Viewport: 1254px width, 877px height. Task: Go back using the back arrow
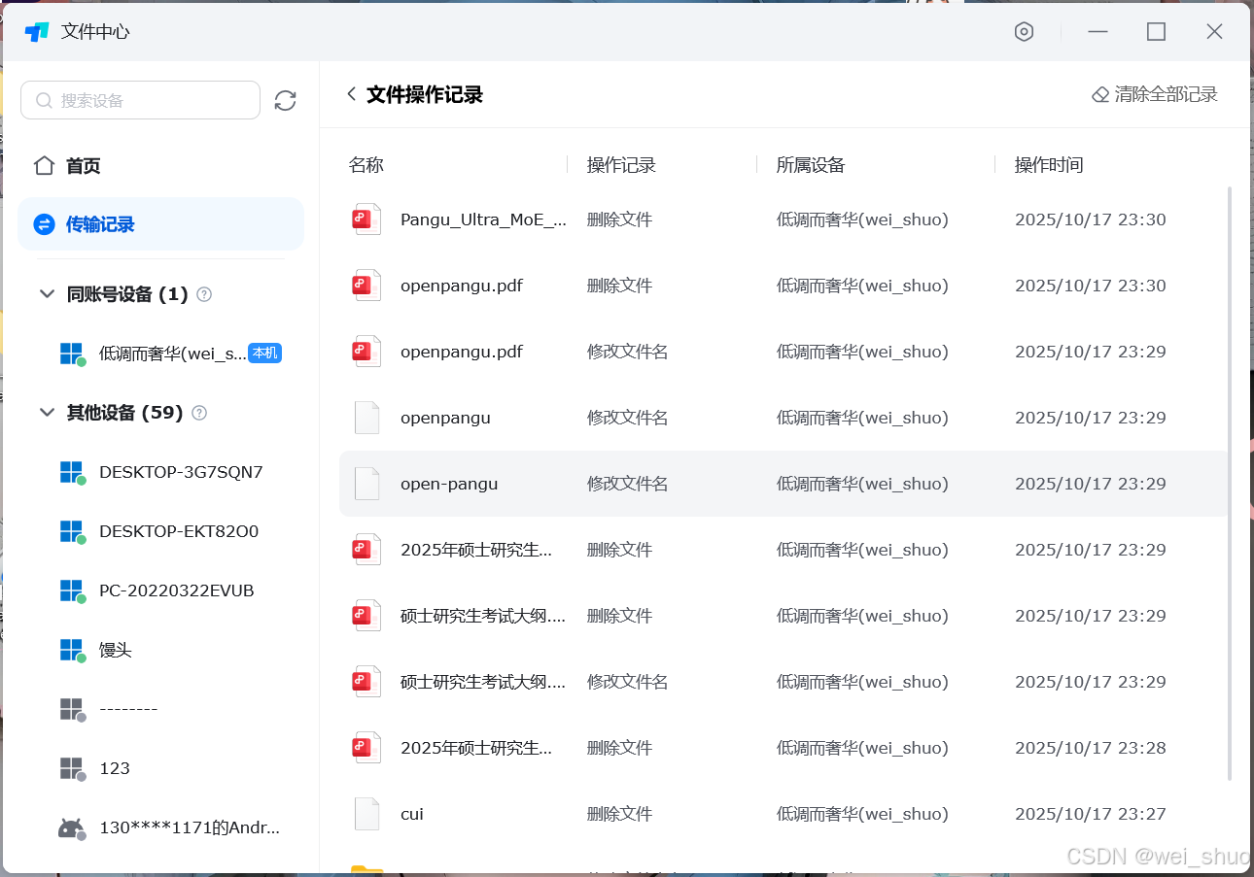pos(350,94)
